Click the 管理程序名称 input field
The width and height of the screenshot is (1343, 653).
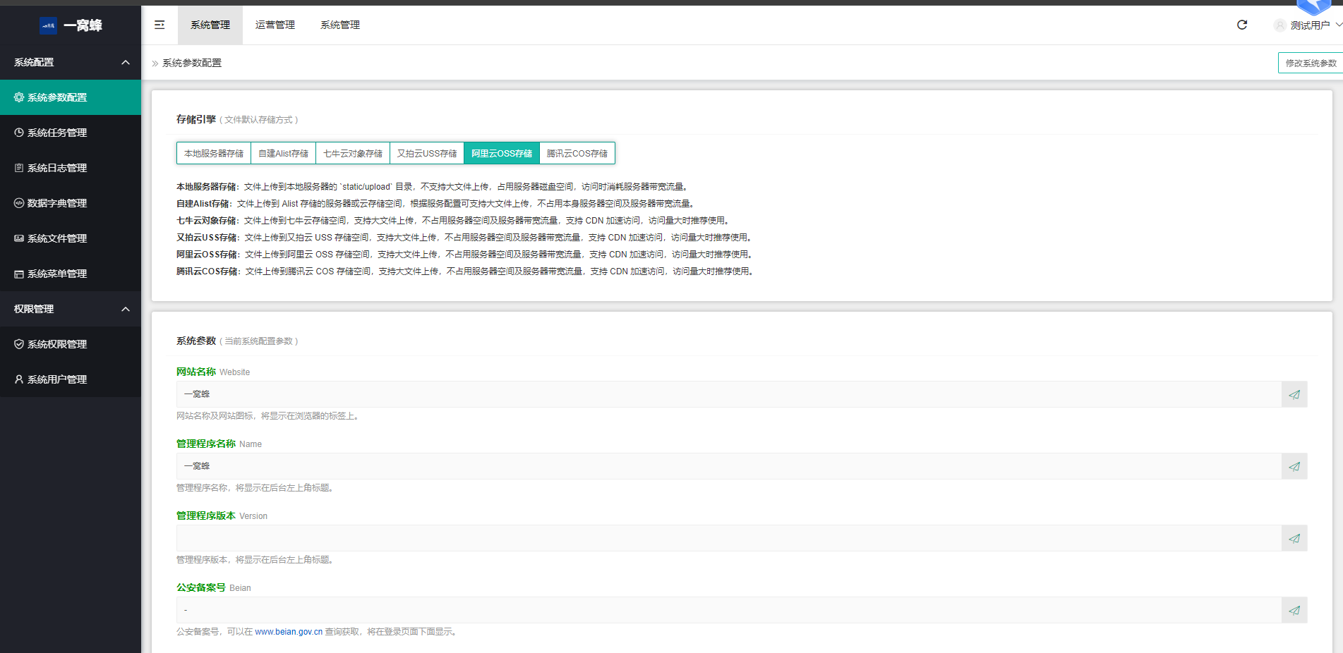tap(729, 466)
